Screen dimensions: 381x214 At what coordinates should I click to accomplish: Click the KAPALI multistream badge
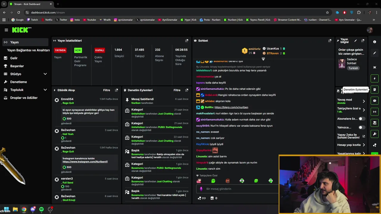click(x=99, y=50)
